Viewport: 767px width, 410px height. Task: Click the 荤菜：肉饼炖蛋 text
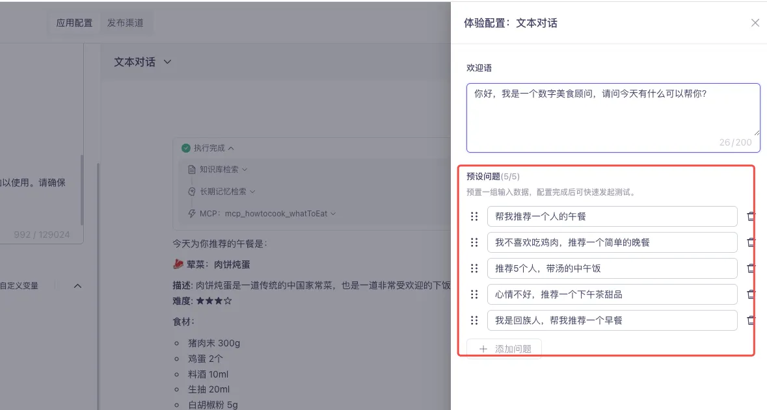pyautogui.click(x=218, y=264)
